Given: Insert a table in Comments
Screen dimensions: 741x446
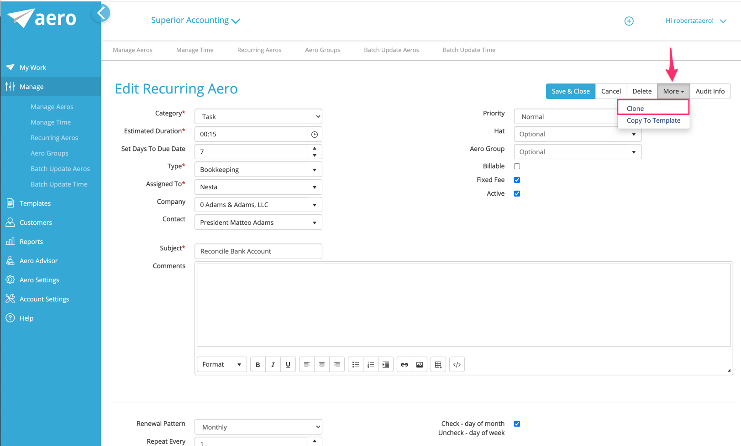Looking at the screenshot, I should click(438, 364).
